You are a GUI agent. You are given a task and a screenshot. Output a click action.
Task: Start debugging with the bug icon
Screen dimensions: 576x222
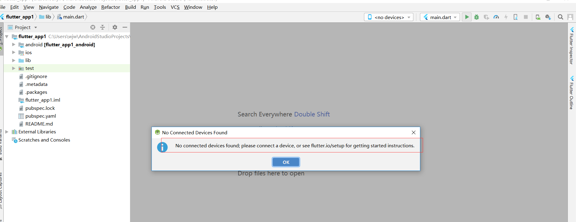tap(477, 17)
